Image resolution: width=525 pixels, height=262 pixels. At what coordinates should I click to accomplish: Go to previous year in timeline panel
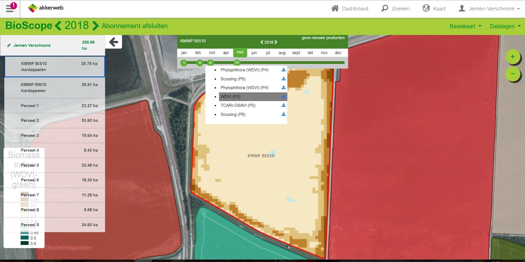262,42
